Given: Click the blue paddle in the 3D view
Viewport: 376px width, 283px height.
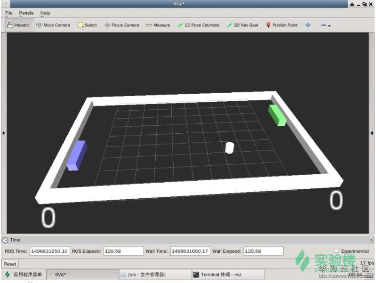Looking at the screenshot, I should [77, 155].
